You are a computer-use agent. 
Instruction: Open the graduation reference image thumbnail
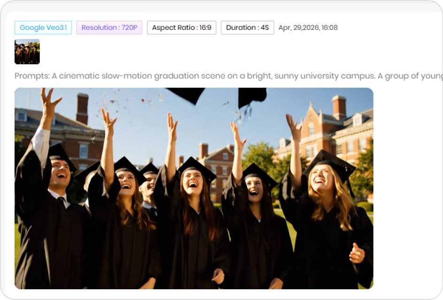[x=27, y=51]
